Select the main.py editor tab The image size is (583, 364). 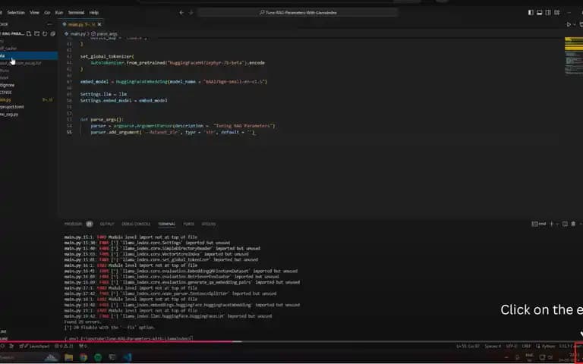81,24
